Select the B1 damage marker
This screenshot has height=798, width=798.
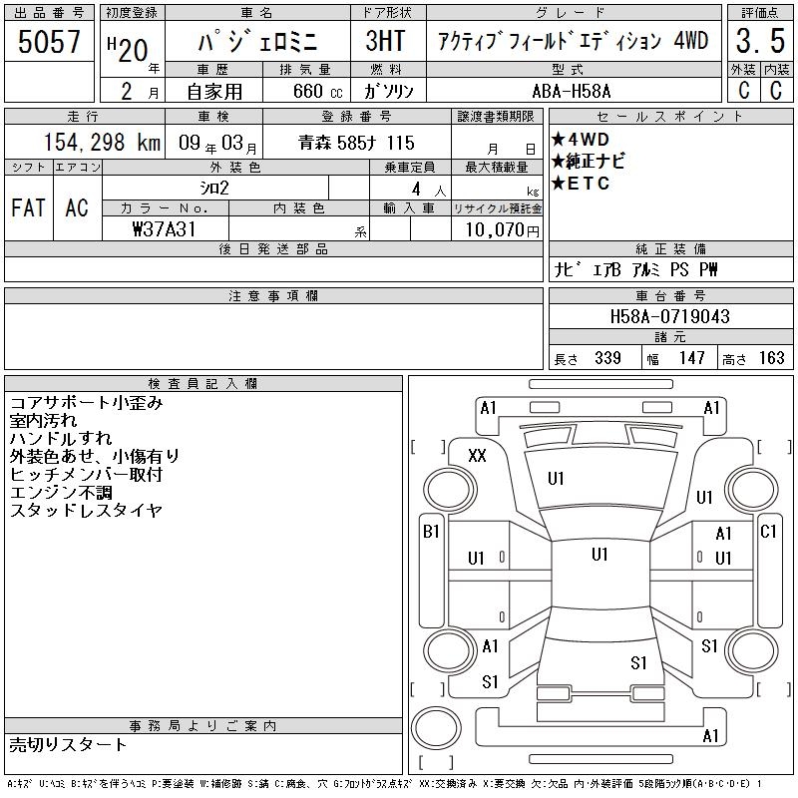431,532
